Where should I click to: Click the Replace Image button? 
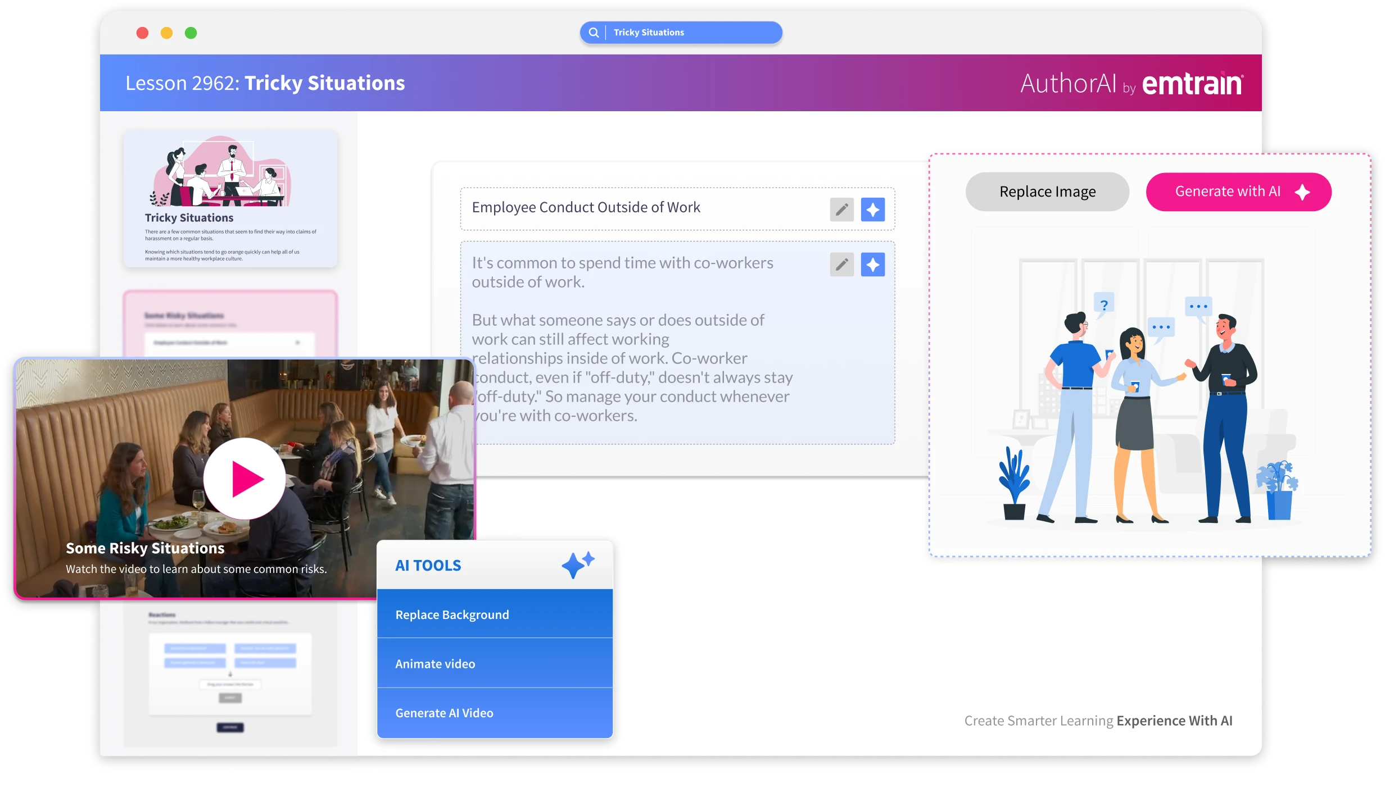click(1047, 191)
